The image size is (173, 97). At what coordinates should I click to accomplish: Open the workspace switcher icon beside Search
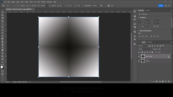[169, 6]
